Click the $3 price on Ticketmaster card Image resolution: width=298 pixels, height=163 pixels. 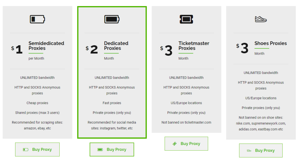[166, 50]
